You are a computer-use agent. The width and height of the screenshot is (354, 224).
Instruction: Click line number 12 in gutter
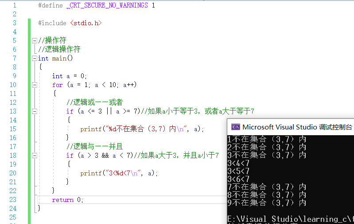click(13, 103)
